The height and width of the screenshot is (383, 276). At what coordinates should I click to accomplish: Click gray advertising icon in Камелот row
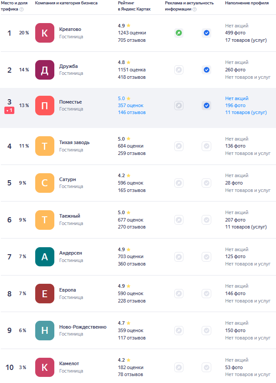click(179, 367)
